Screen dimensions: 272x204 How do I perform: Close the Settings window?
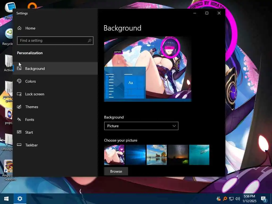coord(219,13)
